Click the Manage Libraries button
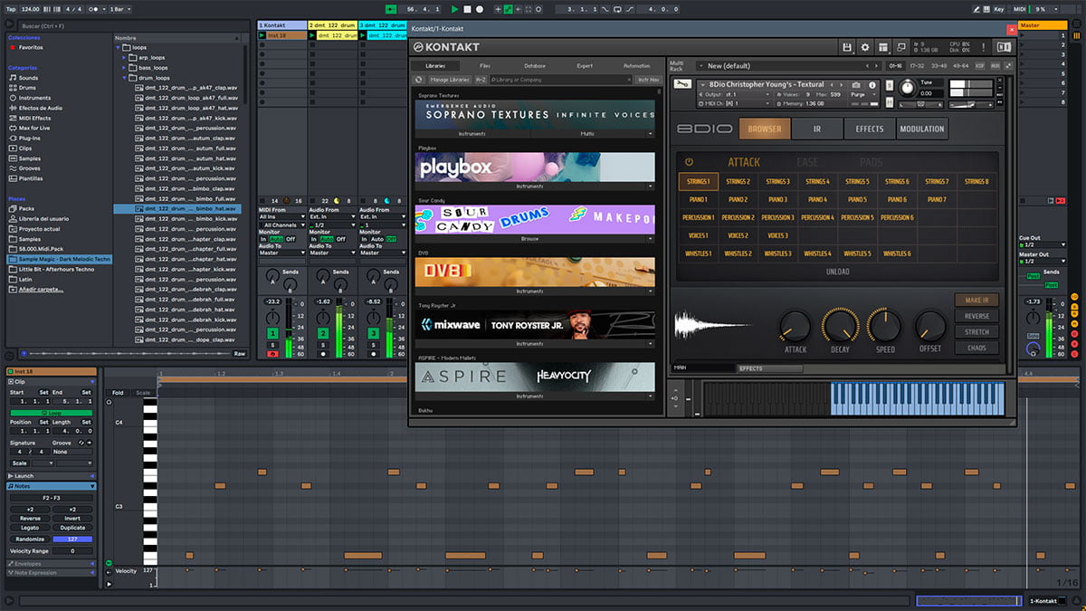 click(449, 80)
